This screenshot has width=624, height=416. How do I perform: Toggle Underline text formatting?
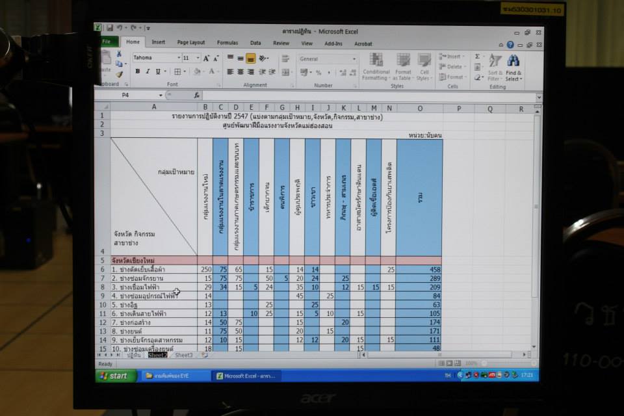click(x=157, y=71)
